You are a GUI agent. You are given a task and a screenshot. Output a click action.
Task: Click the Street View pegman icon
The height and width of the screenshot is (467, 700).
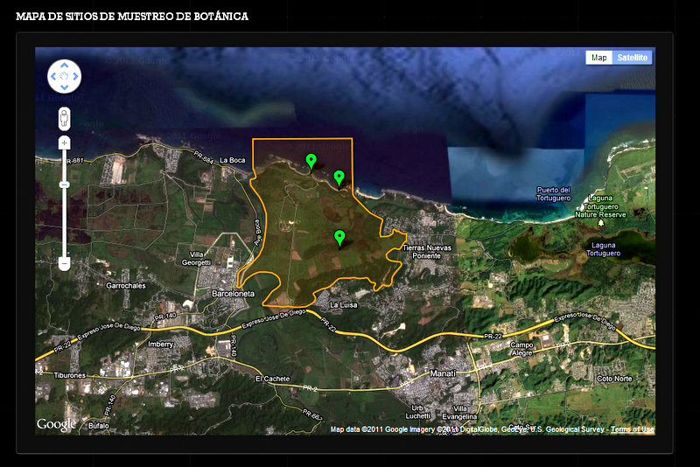(64, 118)
